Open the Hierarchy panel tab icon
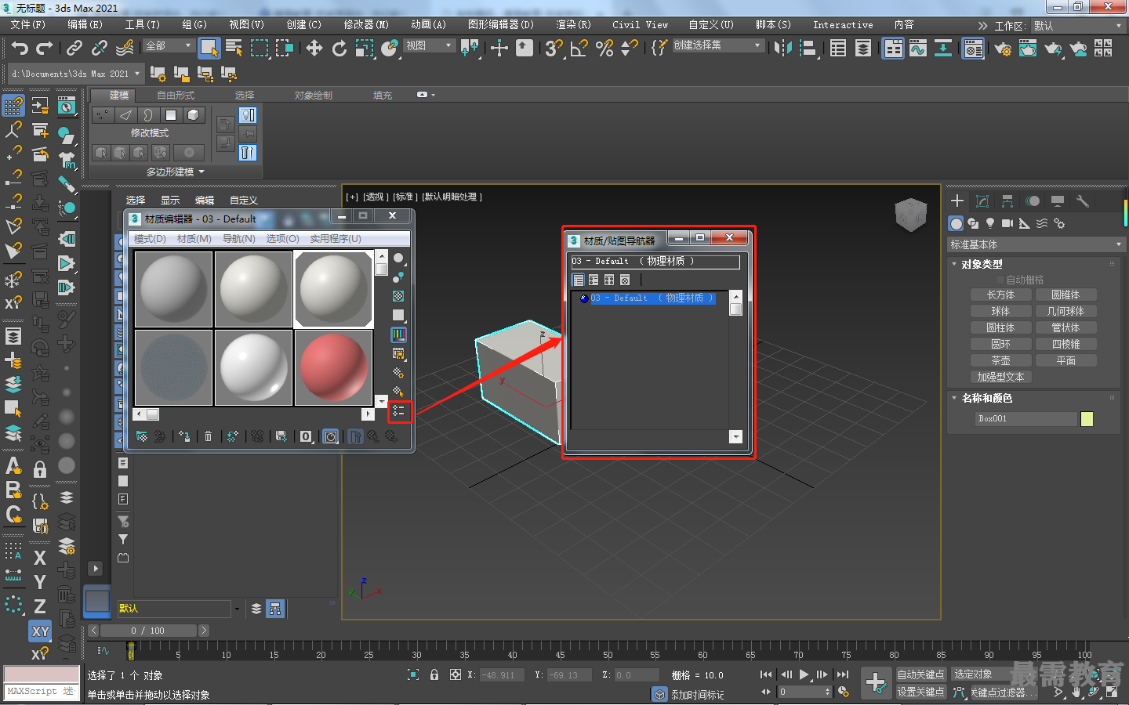1129x705 pixels. click(x=1007, y=201)
